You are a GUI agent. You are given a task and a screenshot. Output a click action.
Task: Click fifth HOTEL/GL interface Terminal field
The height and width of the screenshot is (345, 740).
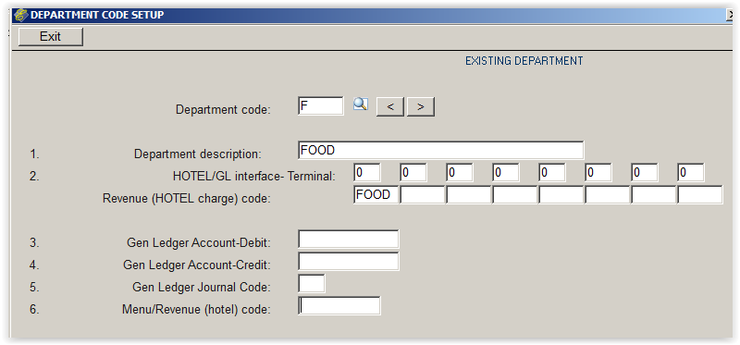[551, 173]
